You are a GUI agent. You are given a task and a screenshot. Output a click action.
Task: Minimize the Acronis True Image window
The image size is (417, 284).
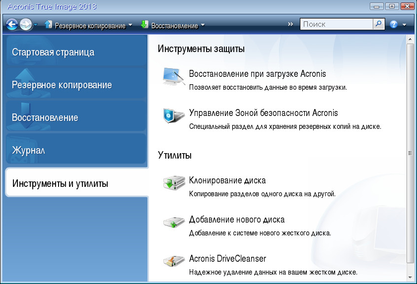[x=377, y=6]
